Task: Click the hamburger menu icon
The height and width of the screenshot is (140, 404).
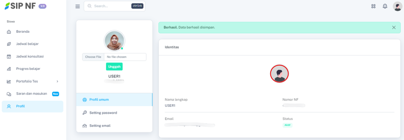Action: point(77,6)
